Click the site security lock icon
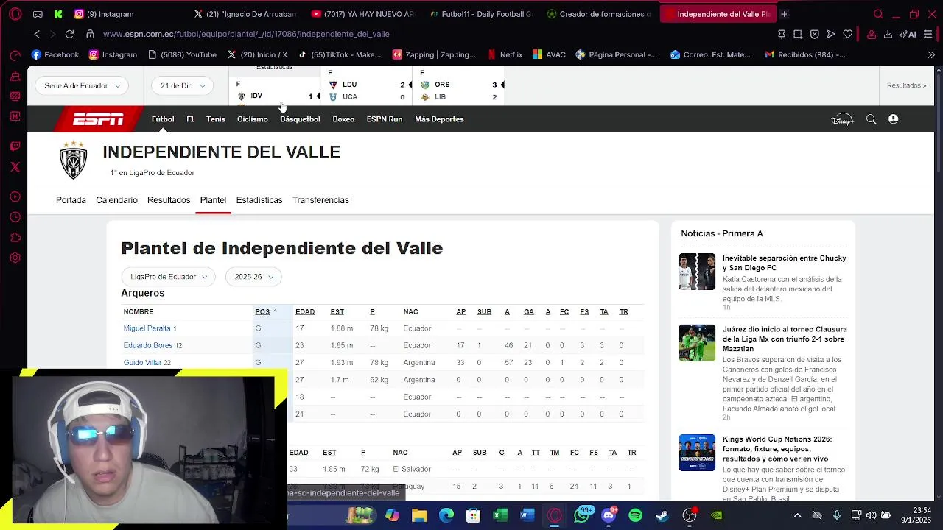Image resolution: width=943 pixels, height=530 pixels. pyautogui.click(x=90, y=34)
